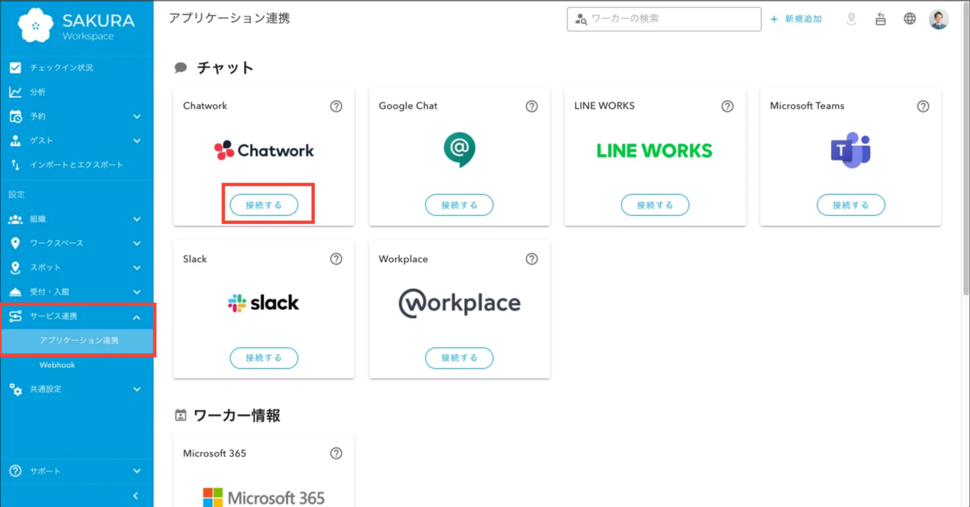The height and width of the screenshot is (507, 970).
Task: Open help for LINE WORKS card
Action: 727,106
